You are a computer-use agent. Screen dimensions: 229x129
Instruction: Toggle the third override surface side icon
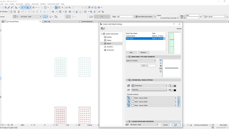[x=129, y=105]
